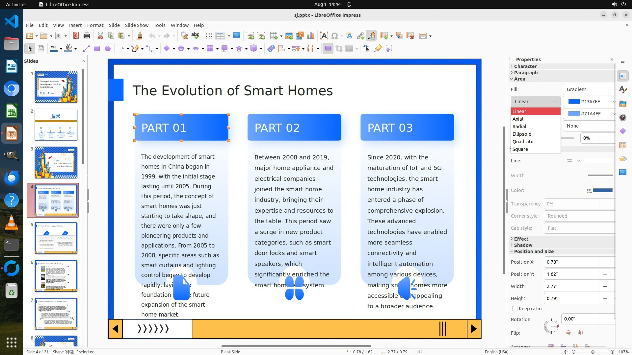Screen dimensions: 632x355
Task: Select slide 5 thumbnail in Slides panel
Action: tap(56, 238)
